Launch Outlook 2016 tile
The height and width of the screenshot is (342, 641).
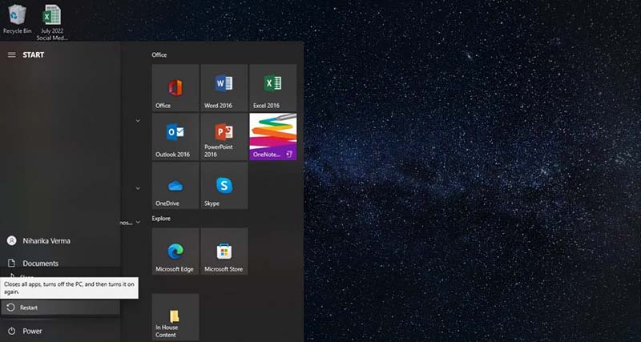pyautogui.click(x=175, y=136)
